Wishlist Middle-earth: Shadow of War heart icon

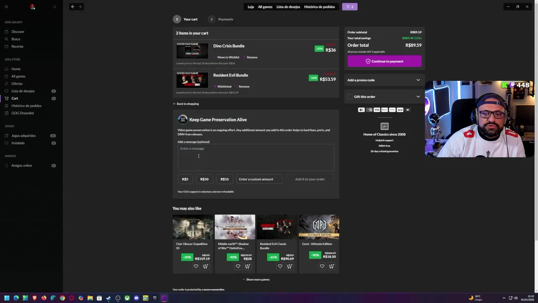238,266
